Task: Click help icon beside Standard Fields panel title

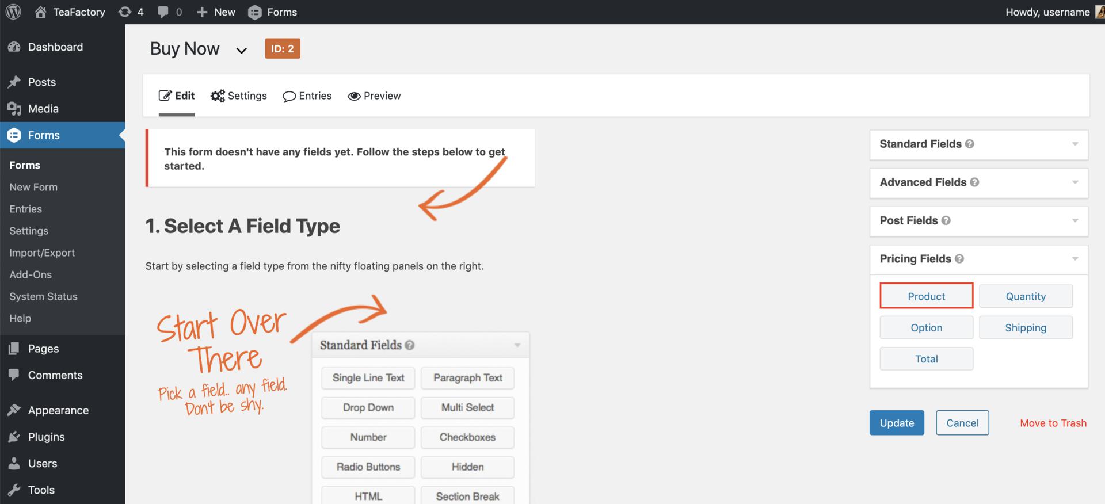Action: click(x=970, y=144)
